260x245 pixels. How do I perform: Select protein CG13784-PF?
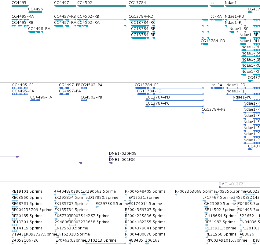pos(169,88)
